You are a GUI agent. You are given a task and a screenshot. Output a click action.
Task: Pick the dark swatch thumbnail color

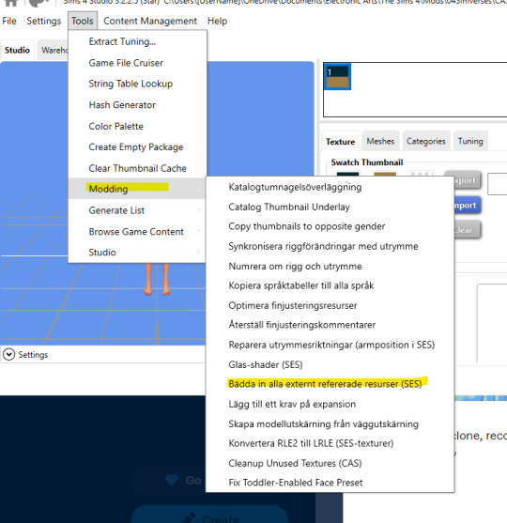click(x=347, y=174)
